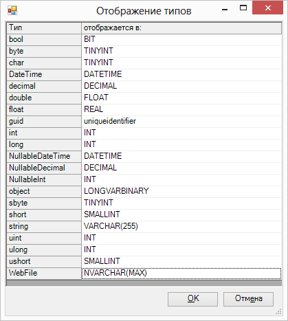Confirm with the OK button
Viewport: 288px width, 321px height.
pos(192,299)
